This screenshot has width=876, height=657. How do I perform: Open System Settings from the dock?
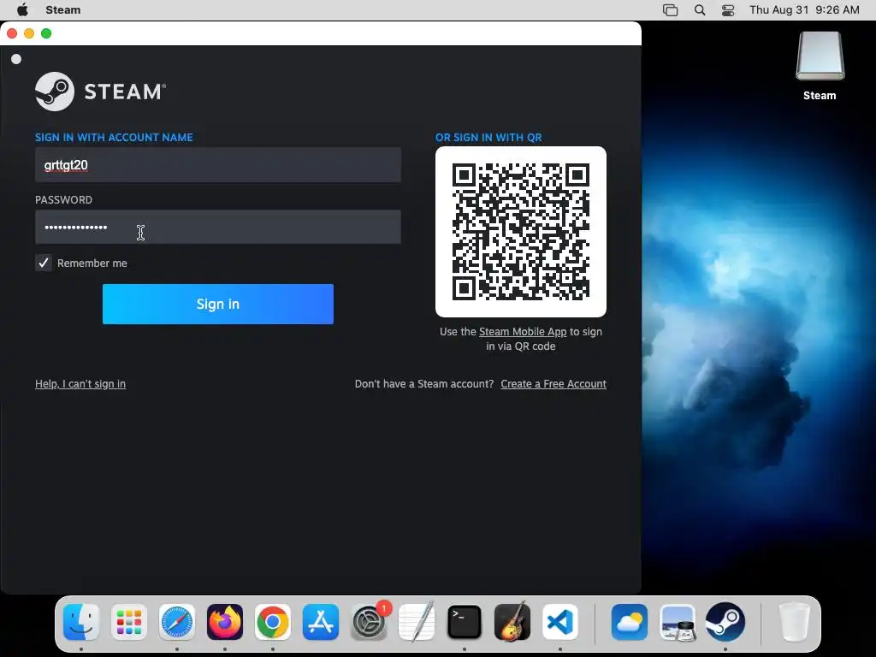tap(369, 622)
